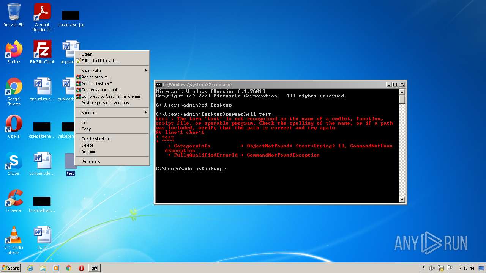
Task: Select the FileZilla Client desktop icon
Action: [42, 52]
